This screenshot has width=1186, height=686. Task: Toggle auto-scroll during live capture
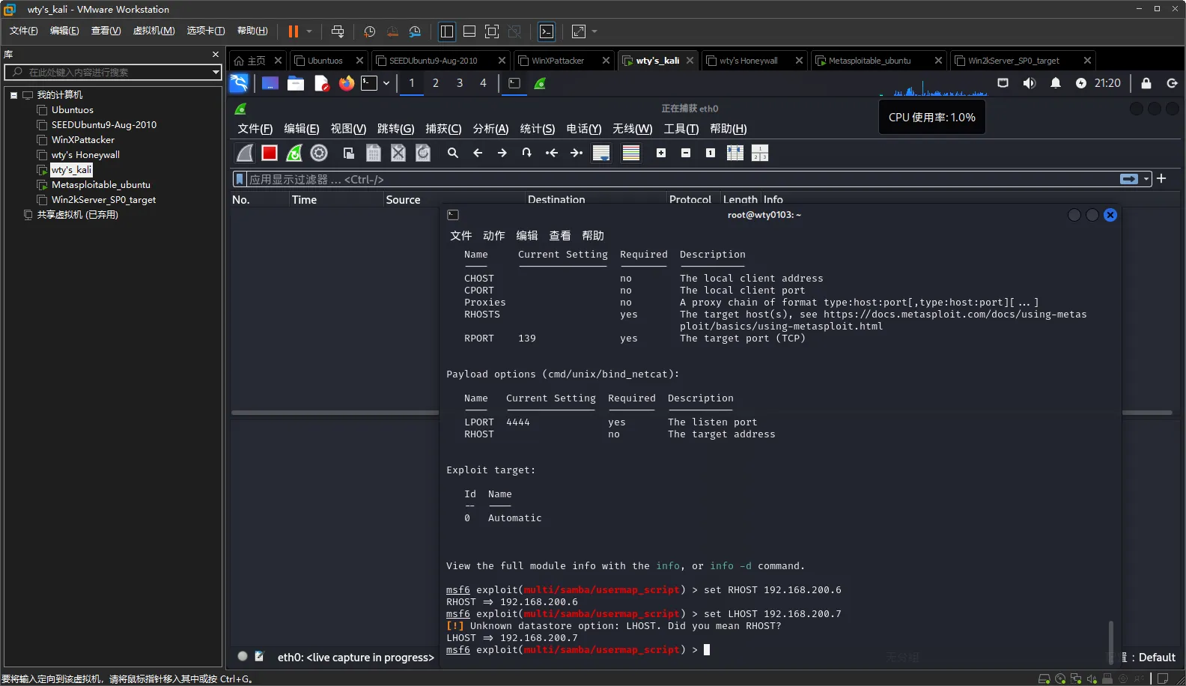[x=600, y=153]
